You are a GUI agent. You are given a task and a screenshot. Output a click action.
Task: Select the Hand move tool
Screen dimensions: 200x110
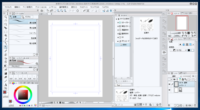[6, 21]
